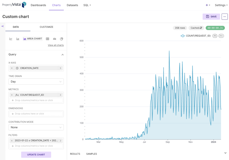Click the Dimensions drop columns field
This screenshot has width=229, height=160.
point(36,114)
